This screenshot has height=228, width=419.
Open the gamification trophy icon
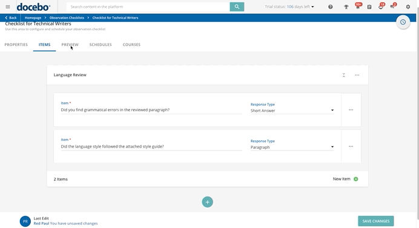coord(346,7)
